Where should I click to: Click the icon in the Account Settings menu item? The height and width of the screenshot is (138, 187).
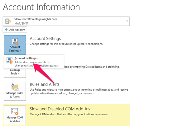point(9,60)
